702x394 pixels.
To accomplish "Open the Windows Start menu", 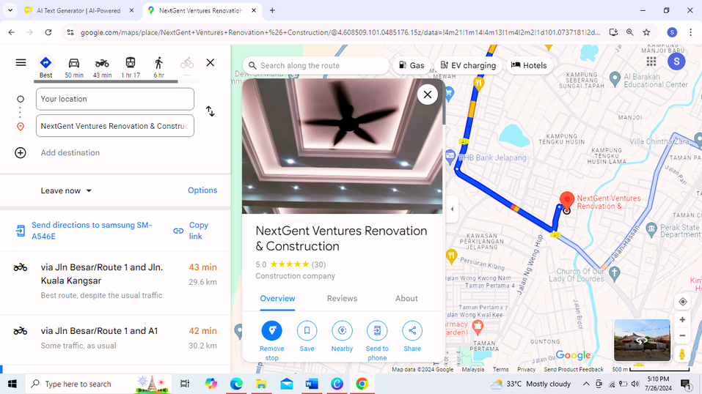I will pos(12,384).
